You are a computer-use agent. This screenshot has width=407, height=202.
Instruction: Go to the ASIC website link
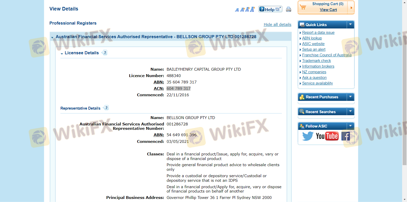point(313,44)
